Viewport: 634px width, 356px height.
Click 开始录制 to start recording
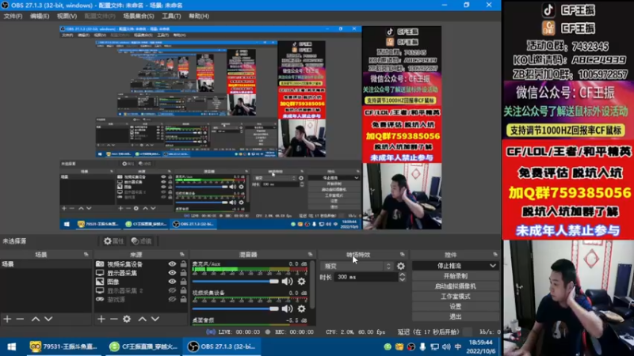pyautogui.click(x=455, y=276)
